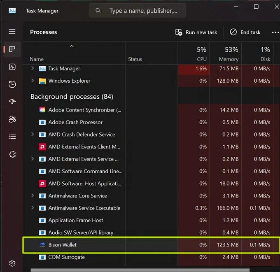Viewport: 280px width, 272px height.
Task: Select the Processes sidebar icon
Action: (12, 49)
